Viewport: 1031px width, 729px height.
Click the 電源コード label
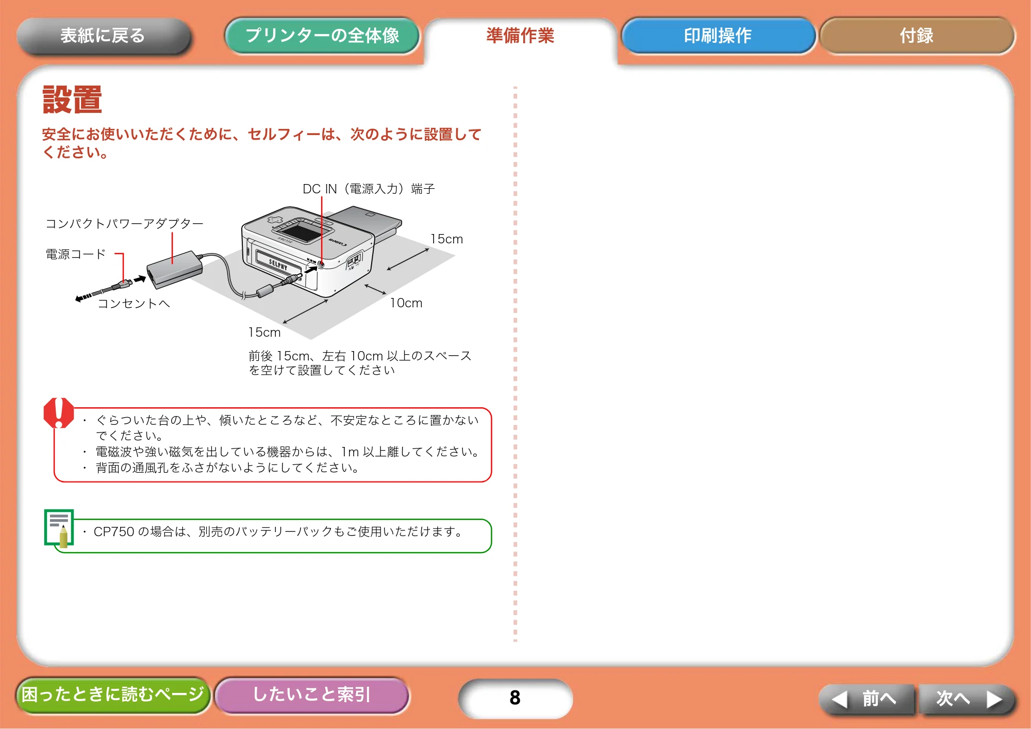point(76,254)
